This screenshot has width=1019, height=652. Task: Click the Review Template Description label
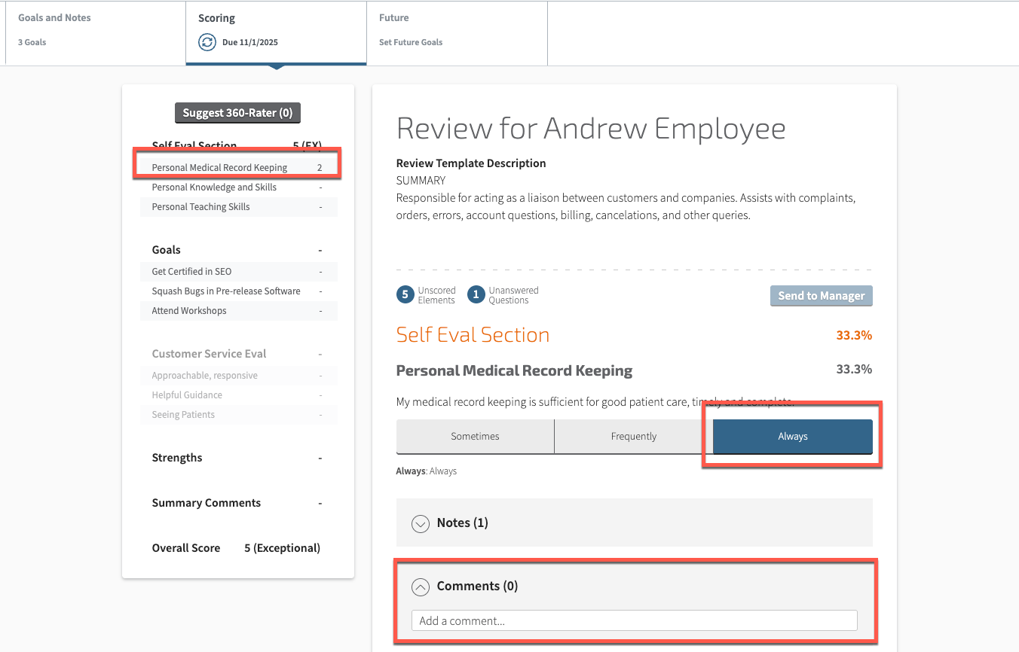click(x=471, y=163)
